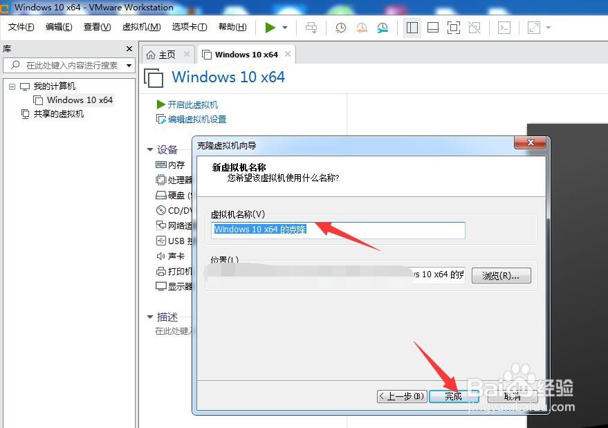The width and height of the screenshot is (608, 428).
Task: Switch to the 主页 tab
Action: pyautogui.click(x=167, y=53)
